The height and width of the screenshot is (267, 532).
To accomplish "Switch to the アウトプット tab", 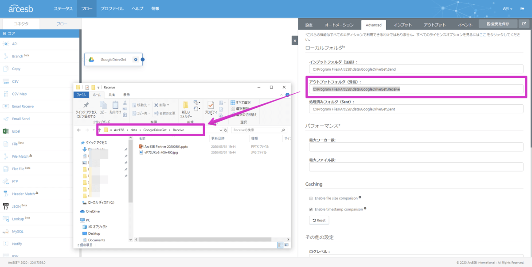I will click(x=435, y=25).
